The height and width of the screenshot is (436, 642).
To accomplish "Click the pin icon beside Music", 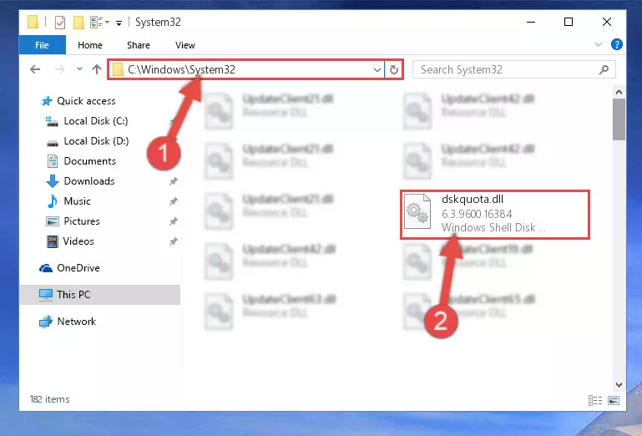I will [173, 201].
